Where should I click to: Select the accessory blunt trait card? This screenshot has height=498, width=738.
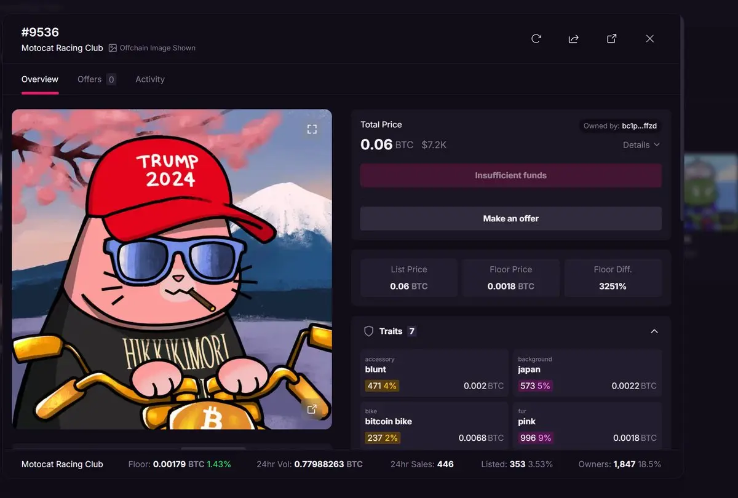tap(434, 374)
